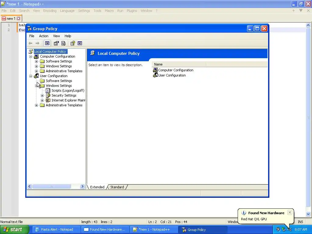
Task: Select User Configuration in the tree
Action: (x=54, y=76)
